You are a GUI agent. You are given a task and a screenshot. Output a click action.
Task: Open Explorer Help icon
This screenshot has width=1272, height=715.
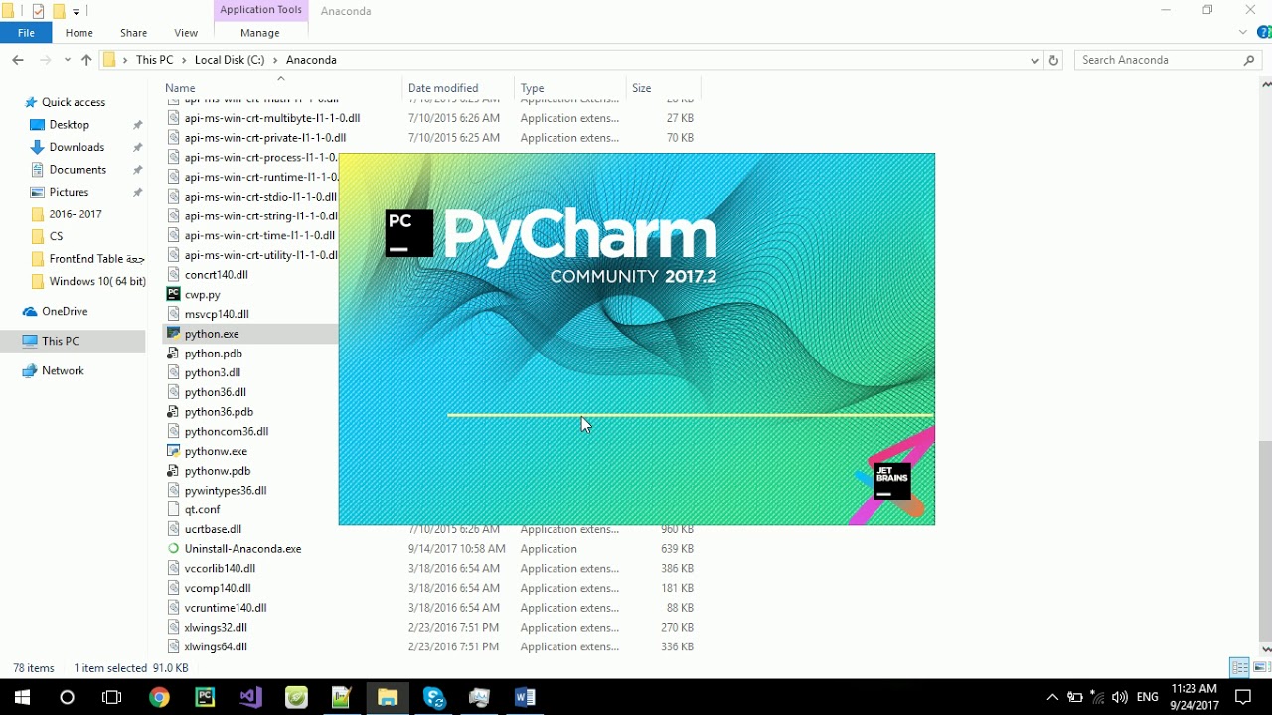click(1265, 33)
